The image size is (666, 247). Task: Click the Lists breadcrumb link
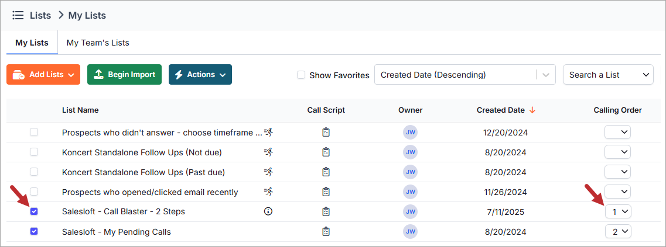pos(40,15)
